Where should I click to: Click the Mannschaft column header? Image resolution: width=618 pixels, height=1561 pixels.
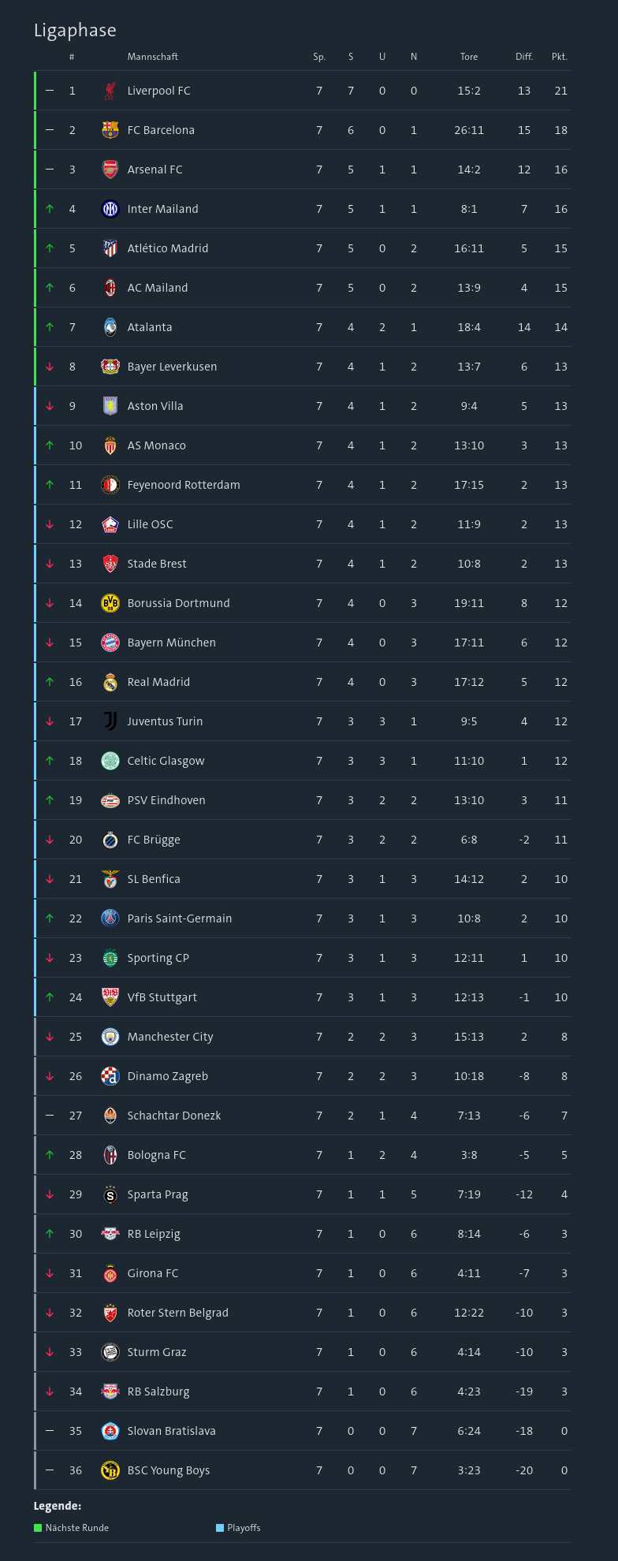153,57
